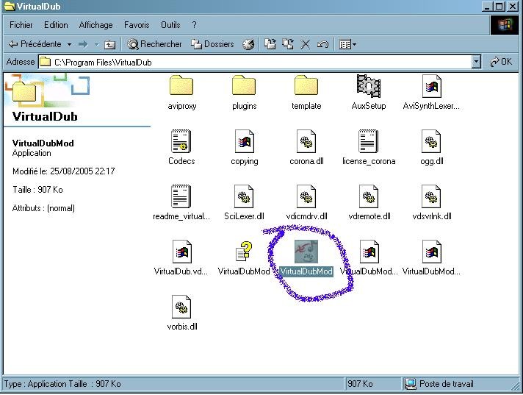Select the readme_virtual... text file
Image resolution: width=523 pixels, height=395 pixels.
point(181,203)
